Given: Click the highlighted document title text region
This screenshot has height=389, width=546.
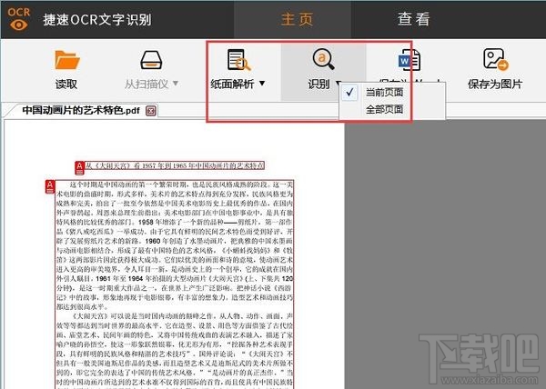Looking at the screenshot, I should (x=175, y=165).
